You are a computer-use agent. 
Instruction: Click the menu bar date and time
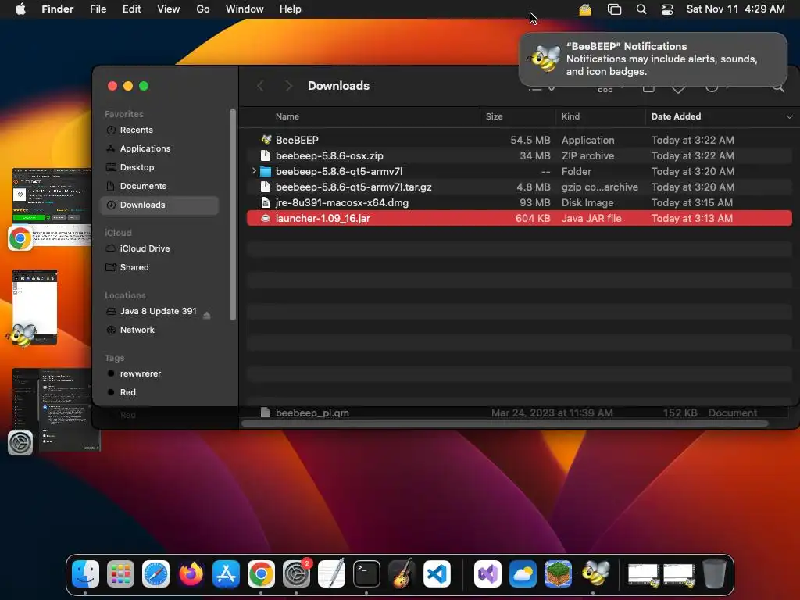(x=736, y=9)
